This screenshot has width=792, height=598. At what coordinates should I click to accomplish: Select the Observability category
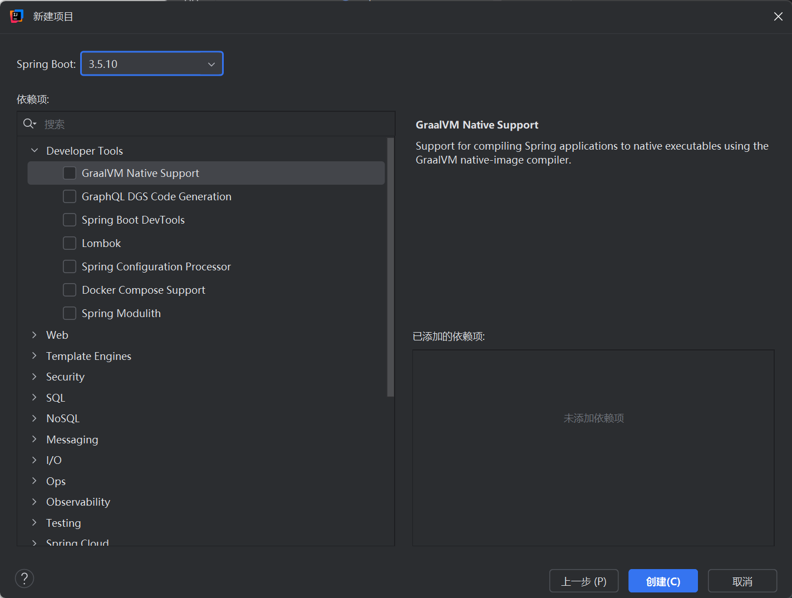click(x=78, y=502)
